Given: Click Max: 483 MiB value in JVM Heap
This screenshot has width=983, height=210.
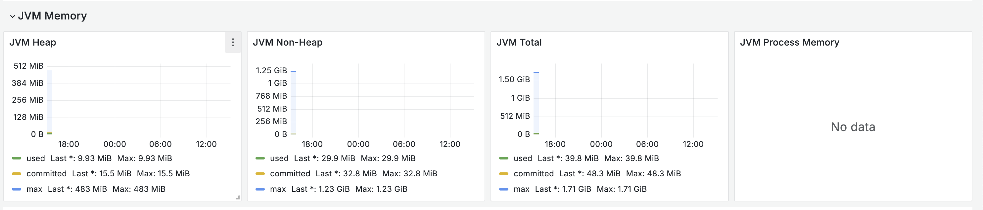Looking at the screenshot, I should [x=139, y=189].
